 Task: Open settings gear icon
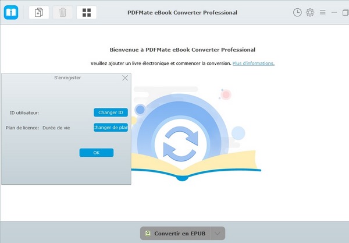(310, 12)
